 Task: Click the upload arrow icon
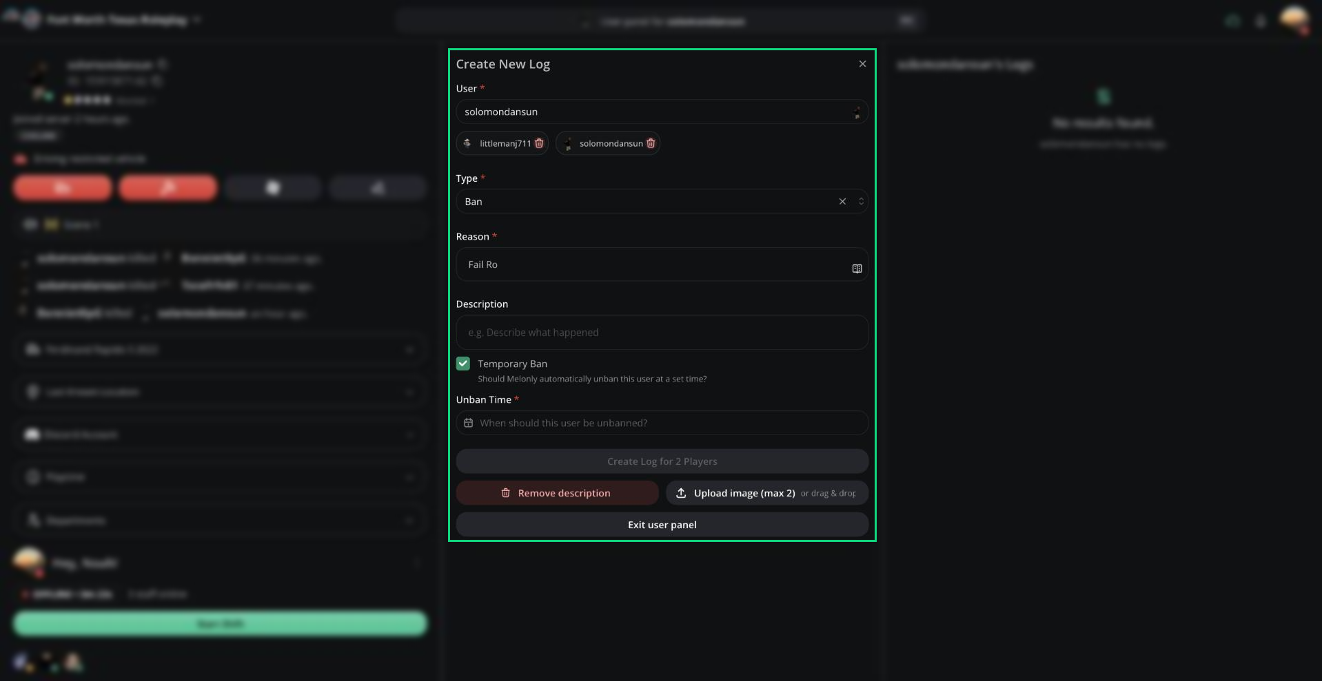tap(681, 493)
